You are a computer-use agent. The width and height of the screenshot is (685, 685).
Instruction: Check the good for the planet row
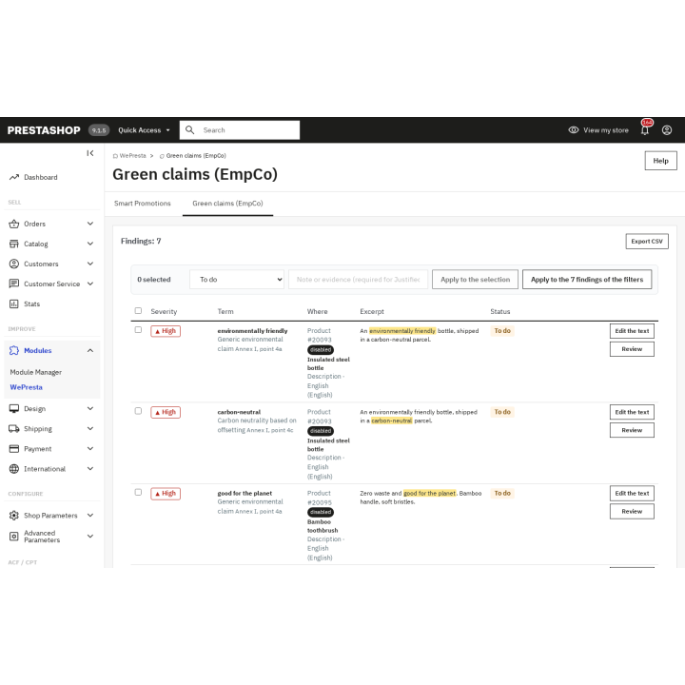pyautogui.click(x=138, y=493)
